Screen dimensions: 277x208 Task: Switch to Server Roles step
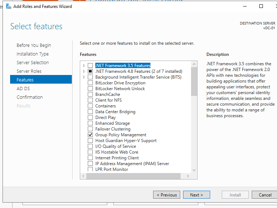point(29,71)
